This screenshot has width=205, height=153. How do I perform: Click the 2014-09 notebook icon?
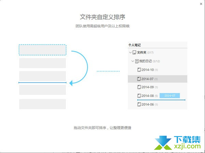pos(139,87)
